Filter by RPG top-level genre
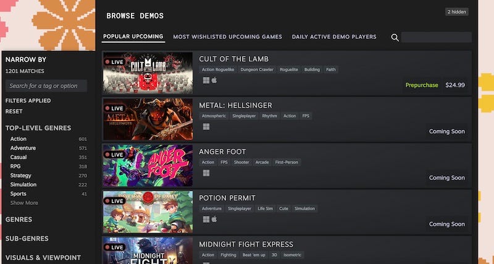Image resolution: width=494 pixels, height=264 pixels. coord(15,166)
